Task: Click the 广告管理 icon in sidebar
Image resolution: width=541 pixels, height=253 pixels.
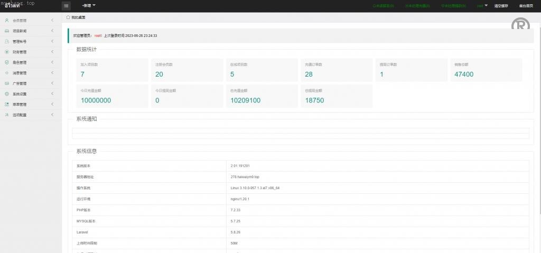Action: tap(7, 83)
